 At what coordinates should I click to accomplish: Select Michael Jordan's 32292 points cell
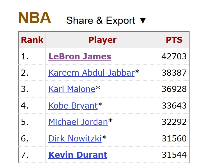(x=174, y=122)
